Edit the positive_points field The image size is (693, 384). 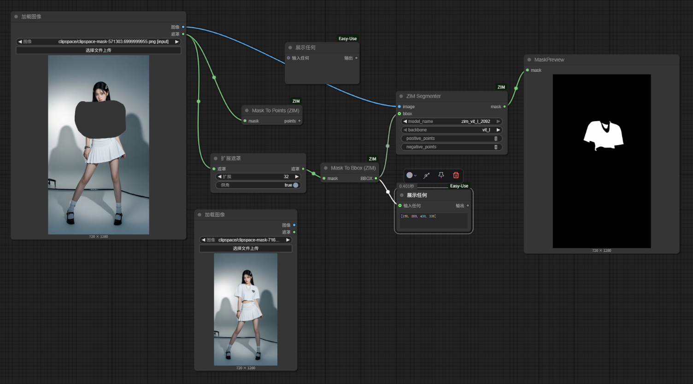pyautogui.click(x=452, y=139)
